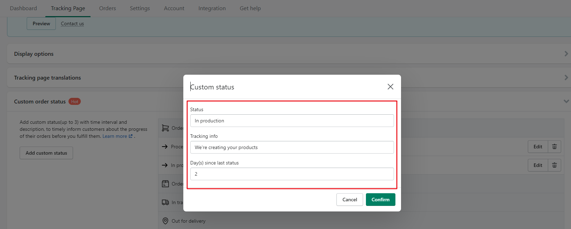
Task: Open the Contact us link
Action: tap(72, 23)
